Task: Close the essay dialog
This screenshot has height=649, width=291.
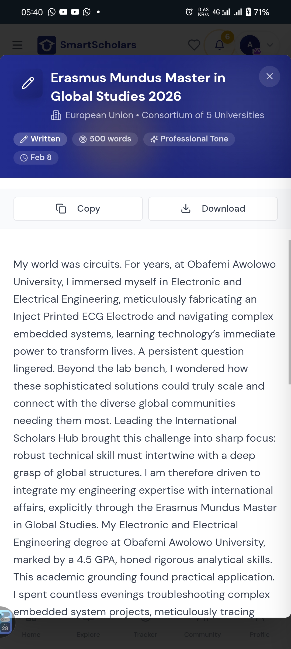Action: click(x=269, y=76)
